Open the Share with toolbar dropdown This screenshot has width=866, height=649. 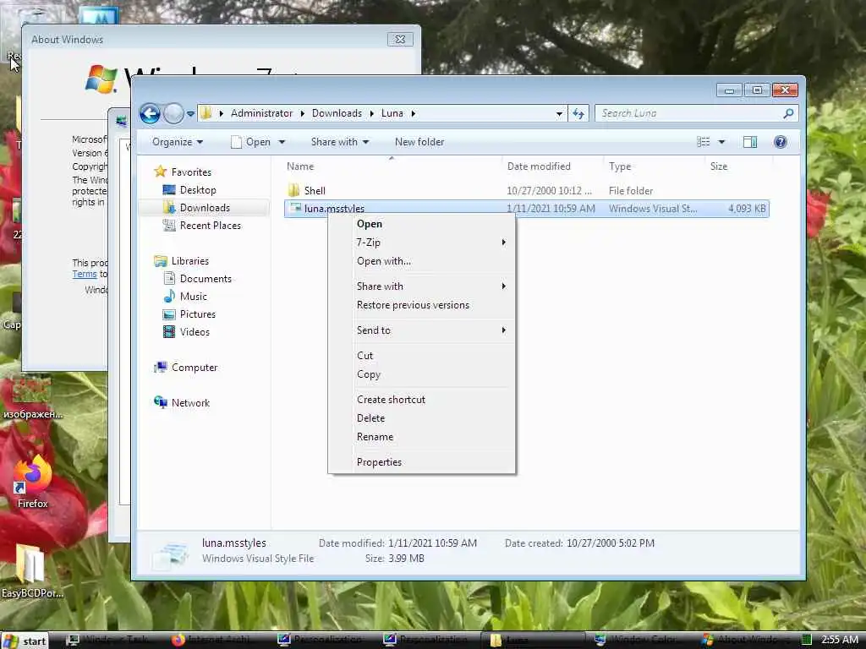339,142
